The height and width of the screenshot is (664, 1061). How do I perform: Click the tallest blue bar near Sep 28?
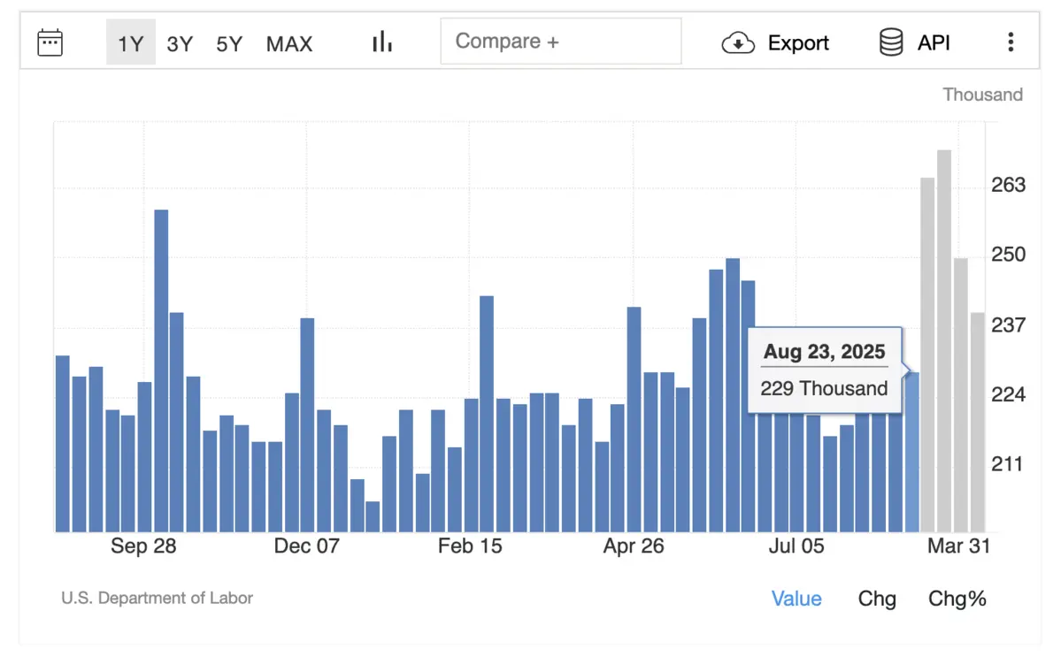161,371
